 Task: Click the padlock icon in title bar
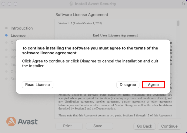(x=183, y=4)
